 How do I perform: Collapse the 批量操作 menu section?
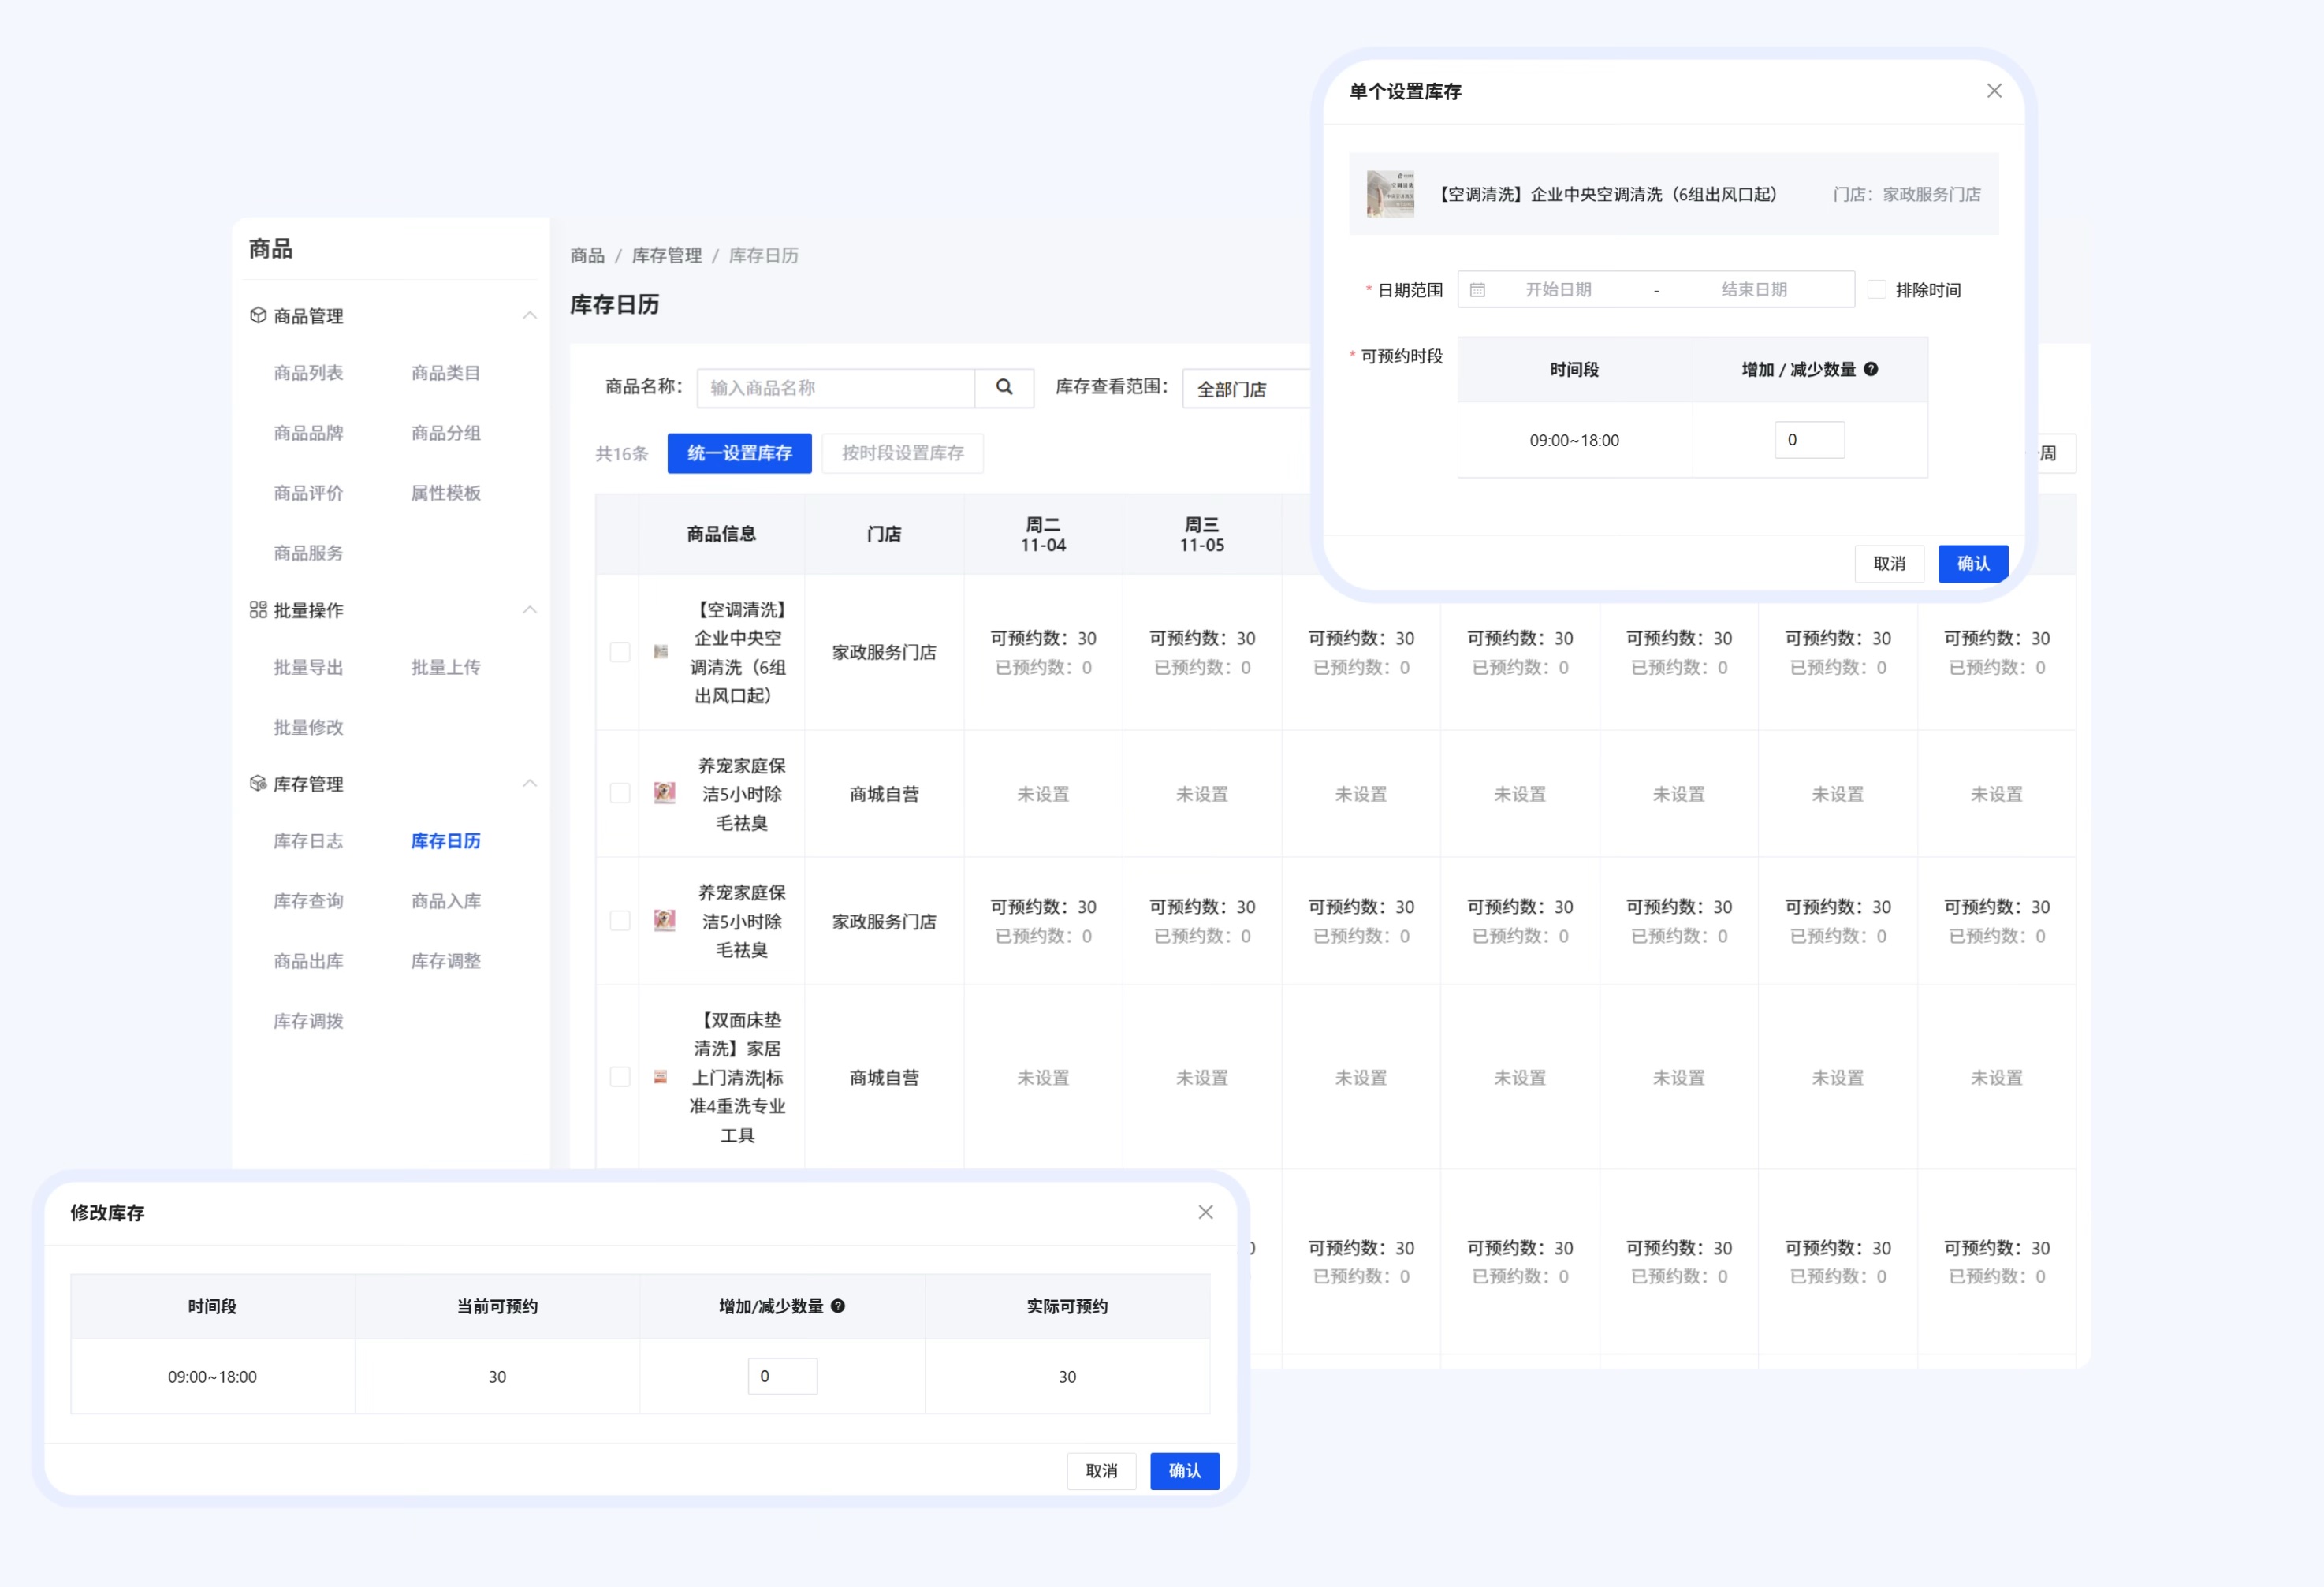[530, 609]
